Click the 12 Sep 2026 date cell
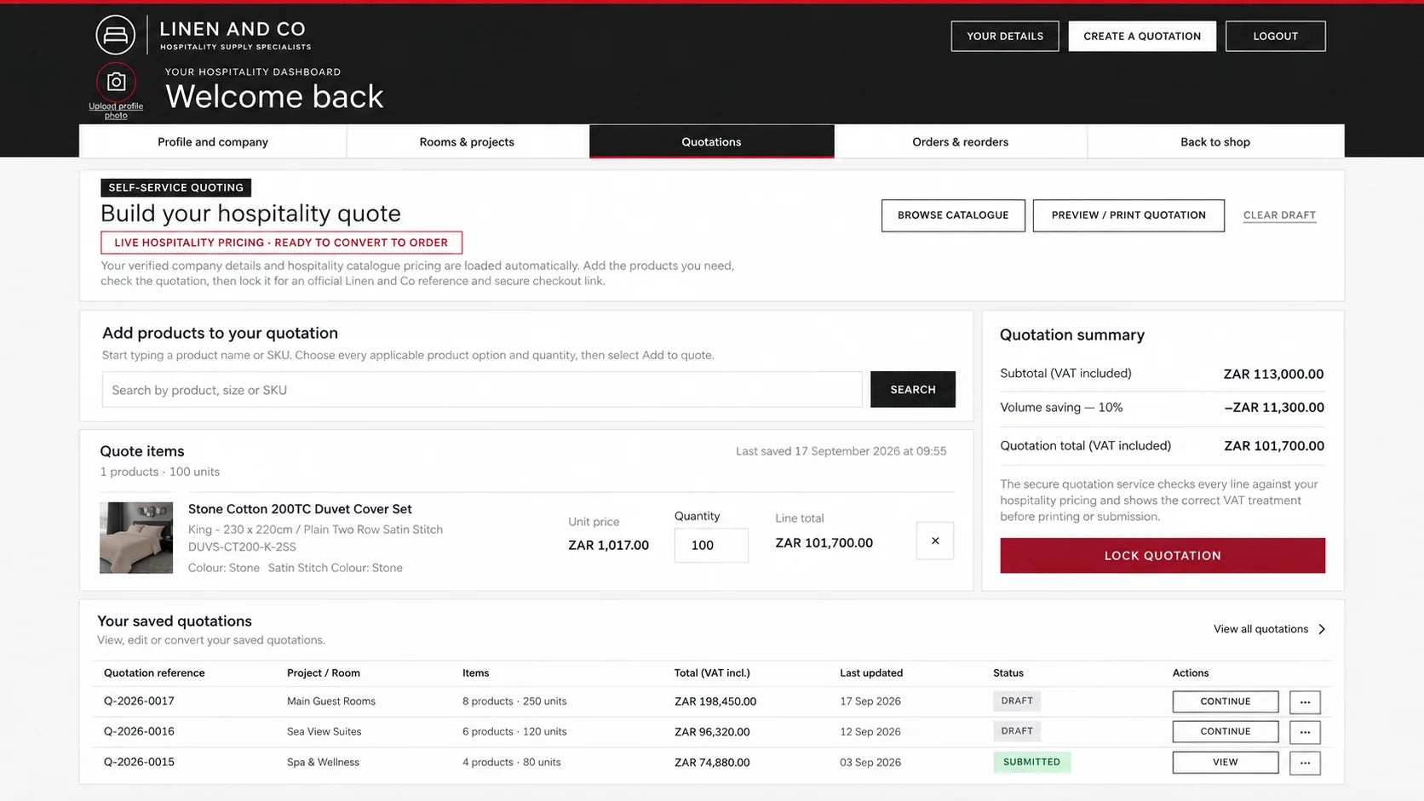This screenshot has height=801, width=1424. point(870,731)
